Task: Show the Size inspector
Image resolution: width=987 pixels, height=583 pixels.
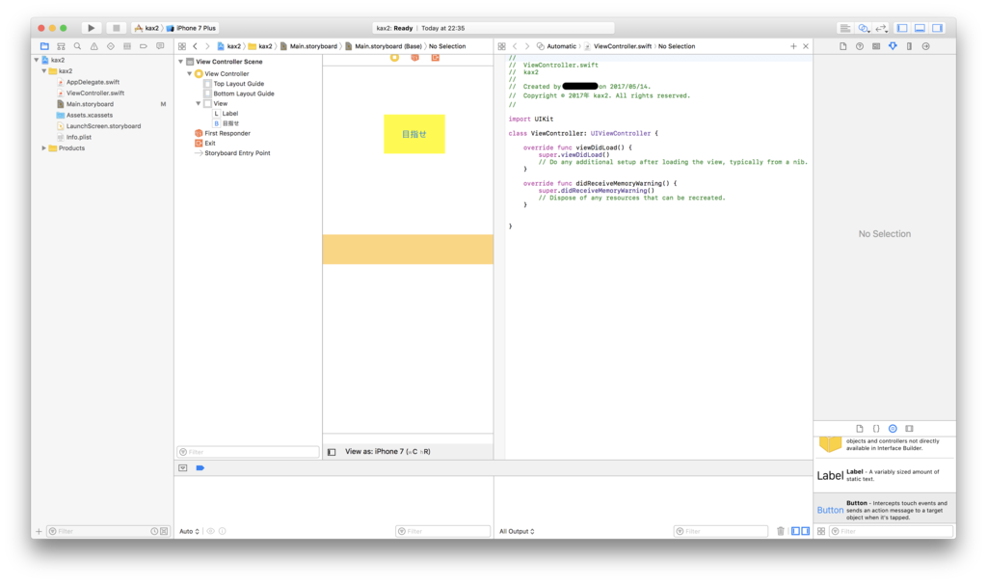Action: (x=909, y=46)
